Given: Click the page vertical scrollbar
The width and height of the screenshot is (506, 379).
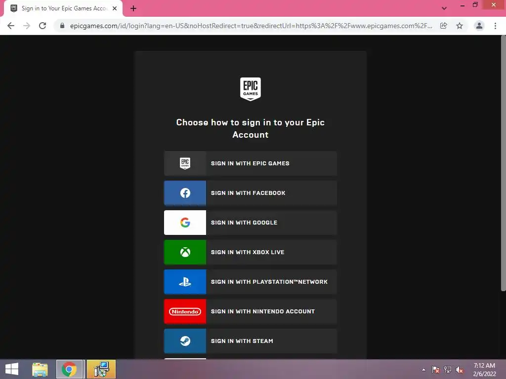Looking at the screenshot, I should [x=503, y=163].
